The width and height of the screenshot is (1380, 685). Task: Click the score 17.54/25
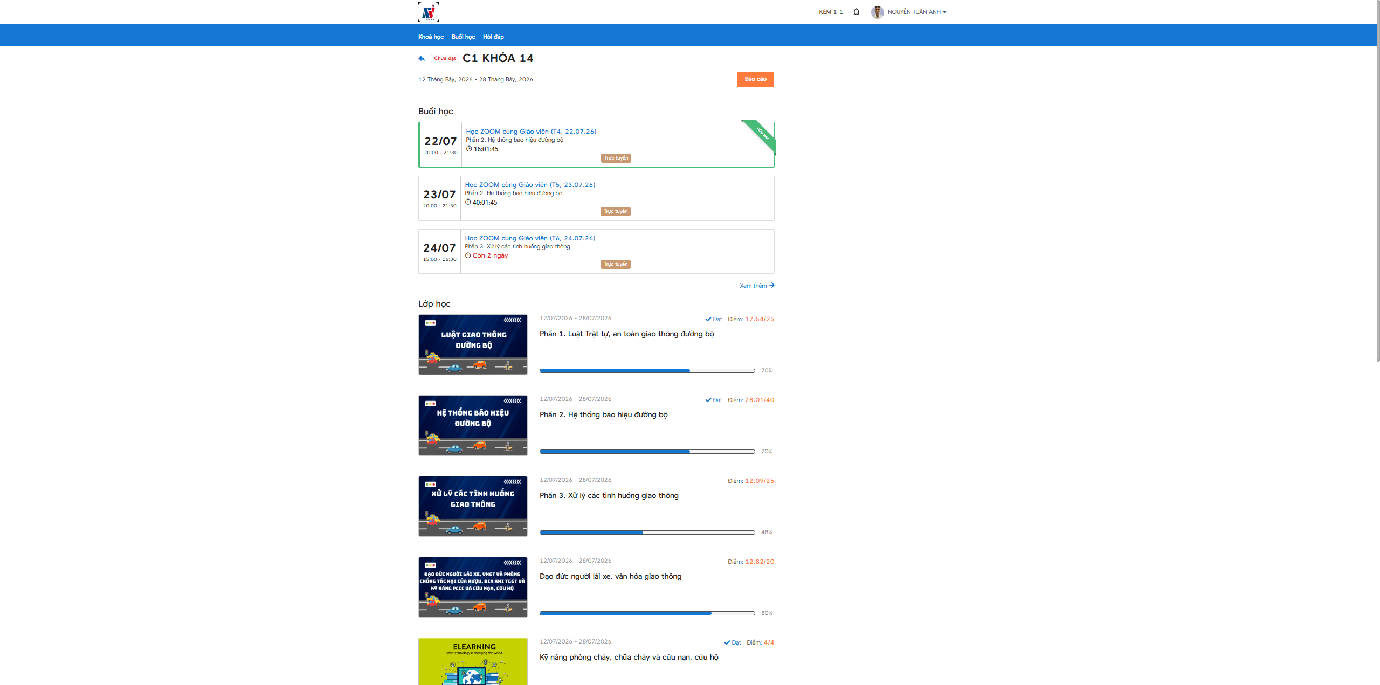click(760, 319)
